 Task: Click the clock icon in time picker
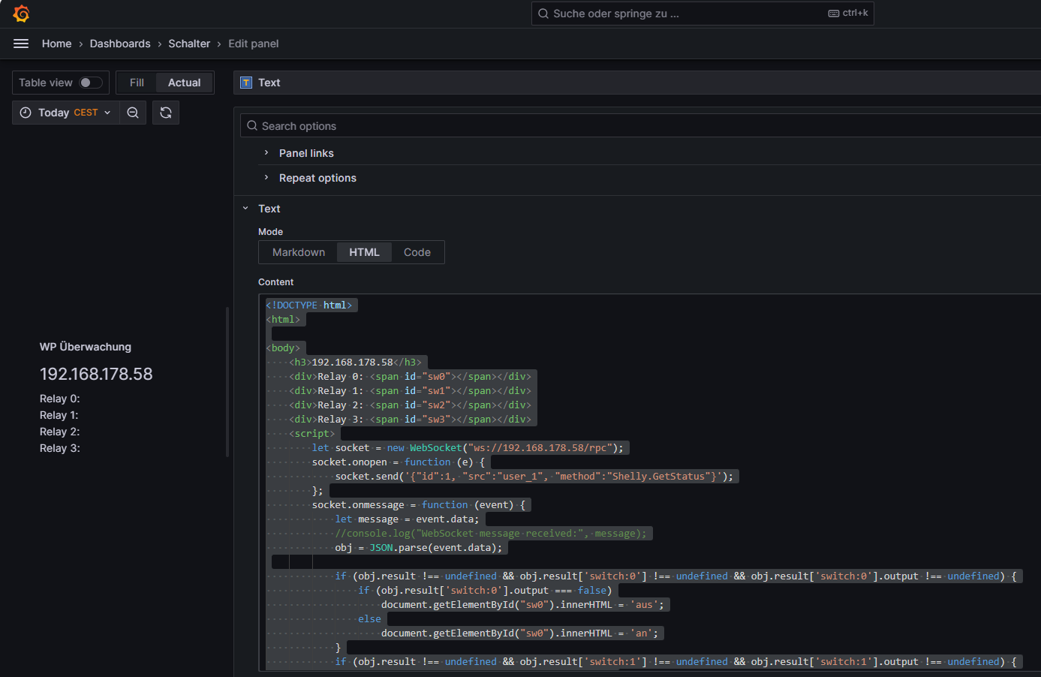(26, 113)
